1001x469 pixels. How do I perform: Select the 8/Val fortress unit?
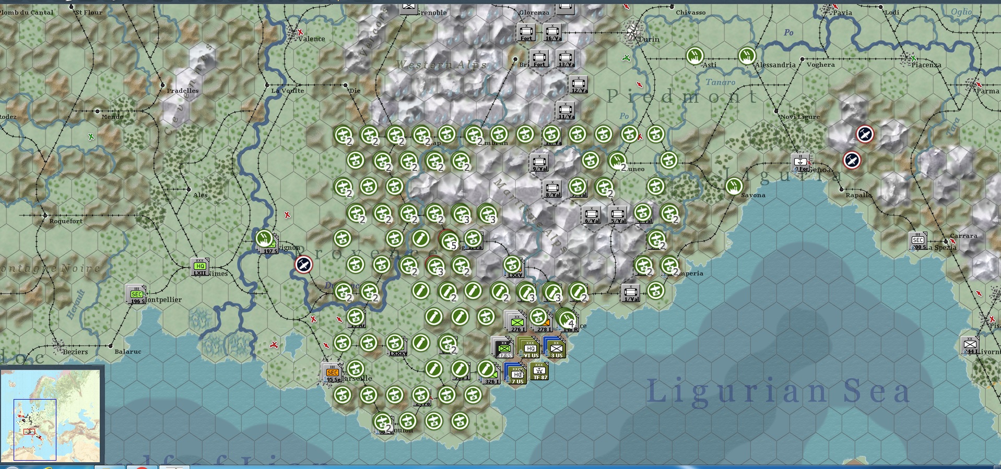(552, 189)
